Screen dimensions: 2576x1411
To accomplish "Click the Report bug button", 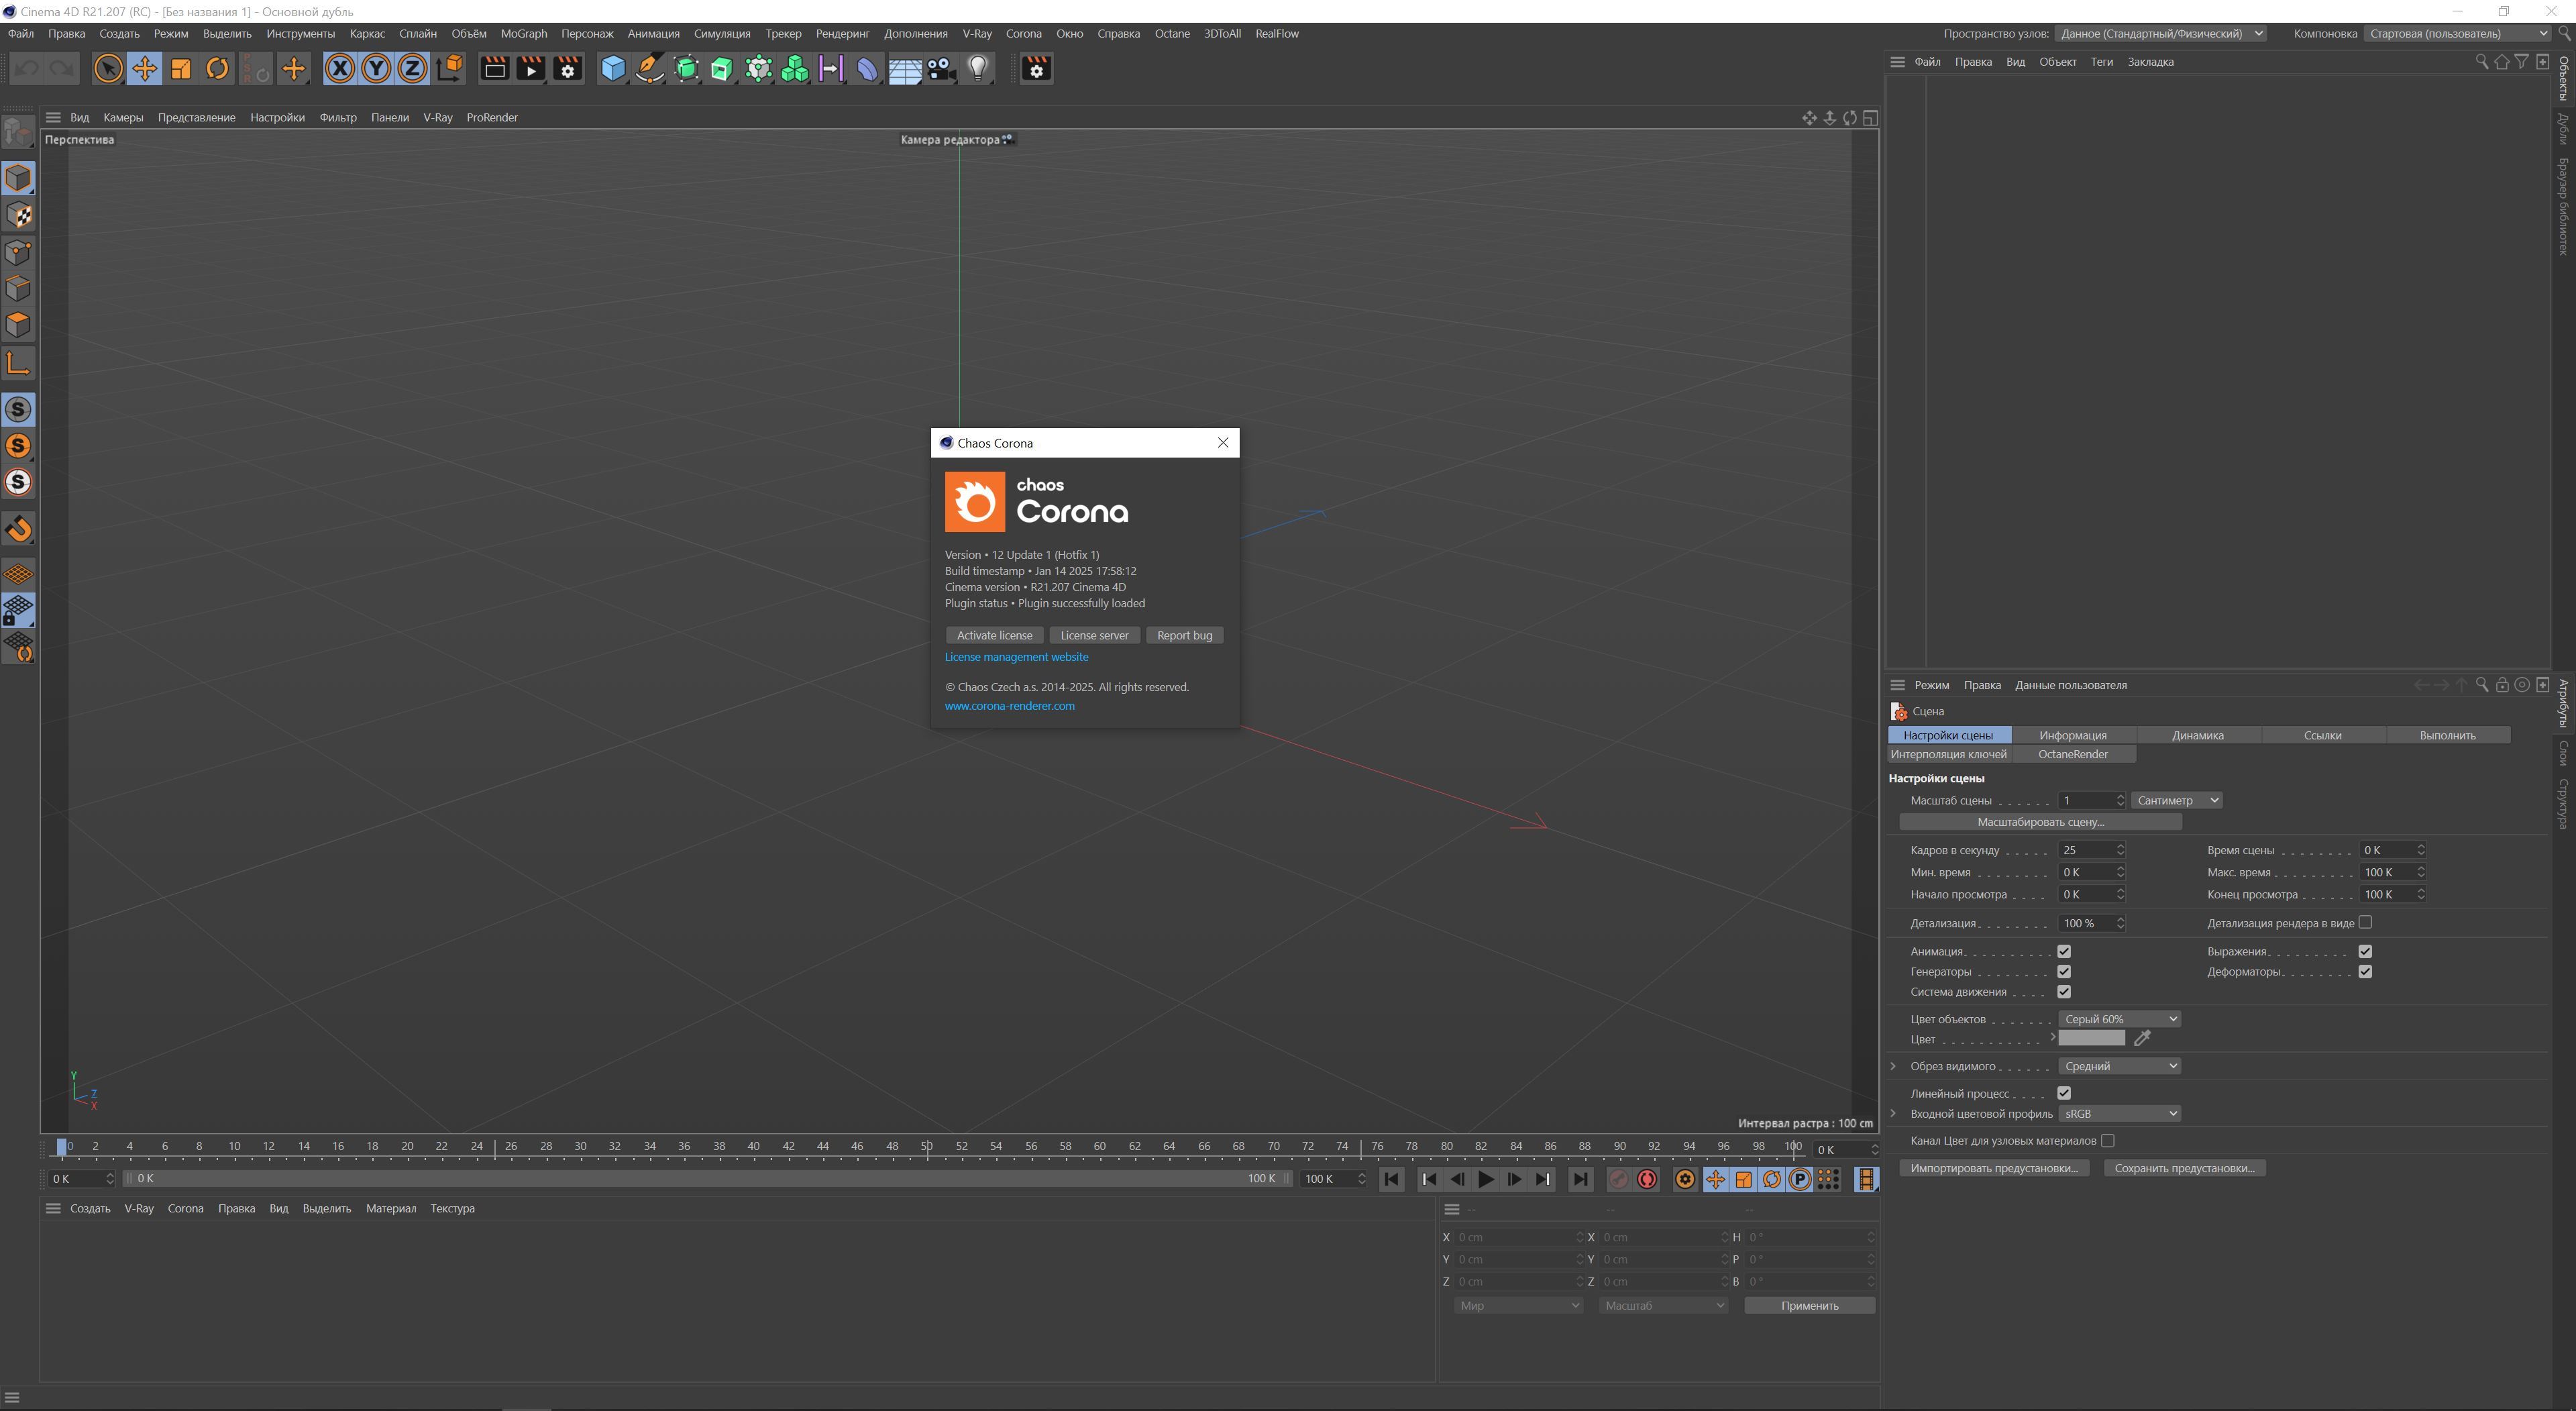I will [x=1184, y=635].
